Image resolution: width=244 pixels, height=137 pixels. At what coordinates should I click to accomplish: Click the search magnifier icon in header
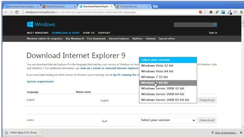[215, 24]
